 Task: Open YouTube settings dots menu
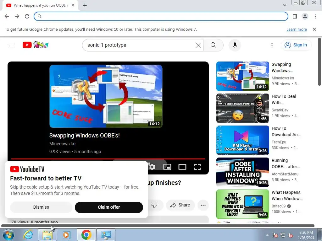272,45
